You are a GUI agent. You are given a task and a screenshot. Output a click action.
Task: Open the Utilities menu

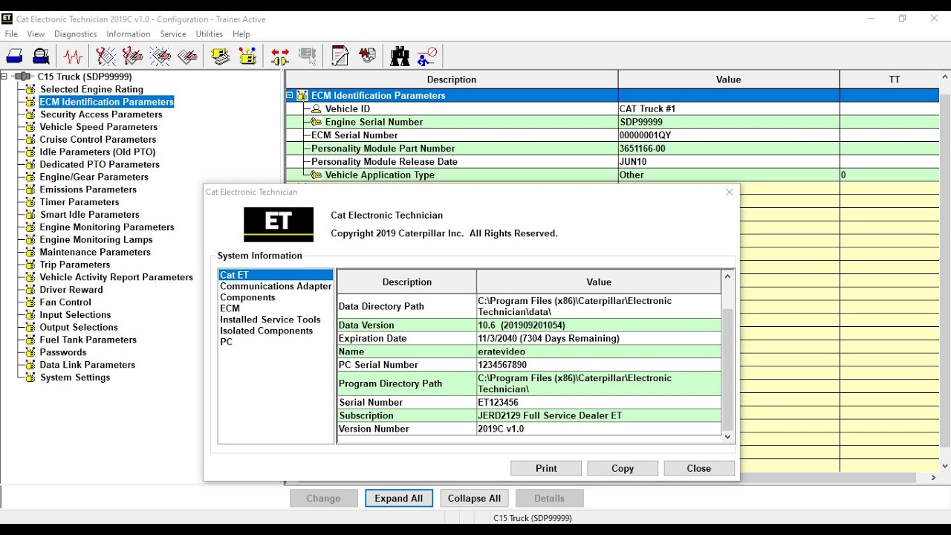(209, 34)
